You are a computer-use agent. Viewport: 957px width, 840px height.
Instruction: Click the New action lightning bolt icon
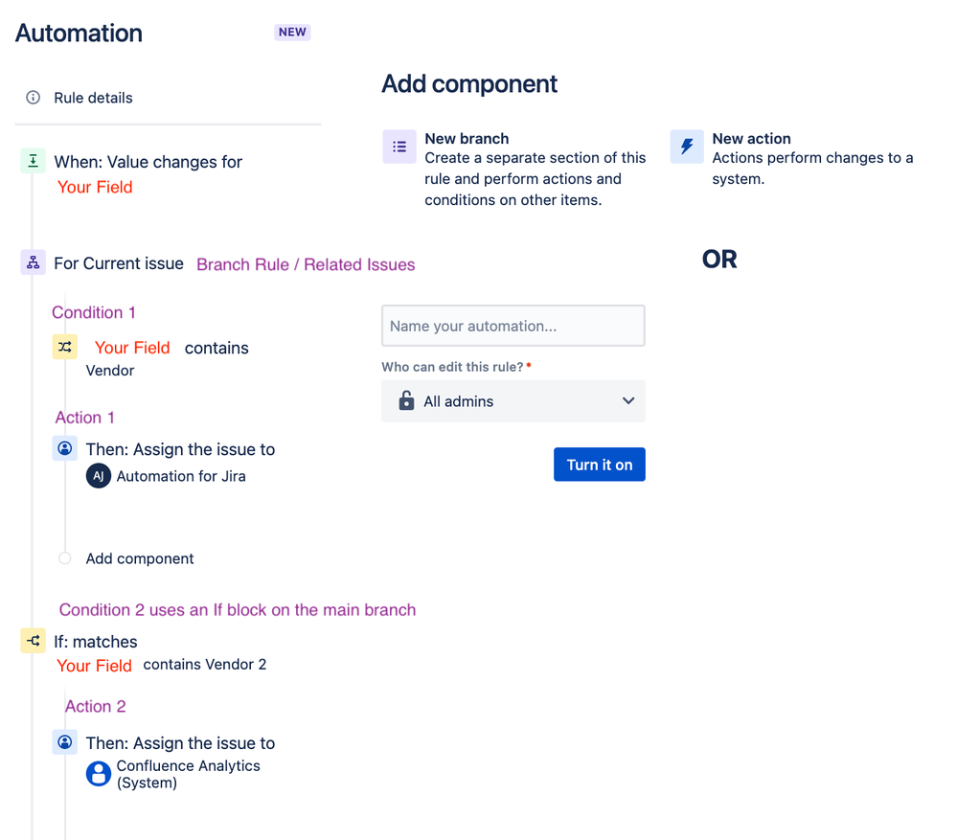[x=687, y=147]
